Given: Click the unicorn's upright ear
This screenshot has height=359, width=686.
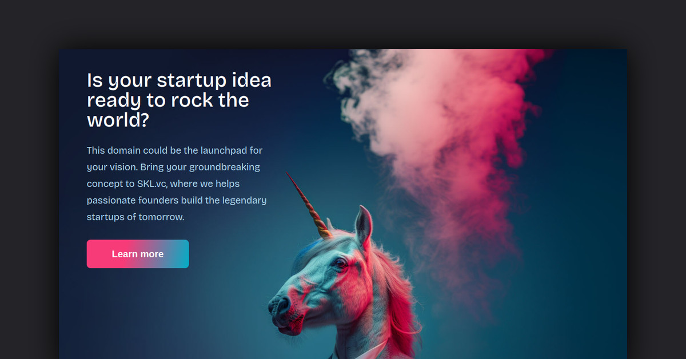Looking at the screenshot, I should coord(364,226).
